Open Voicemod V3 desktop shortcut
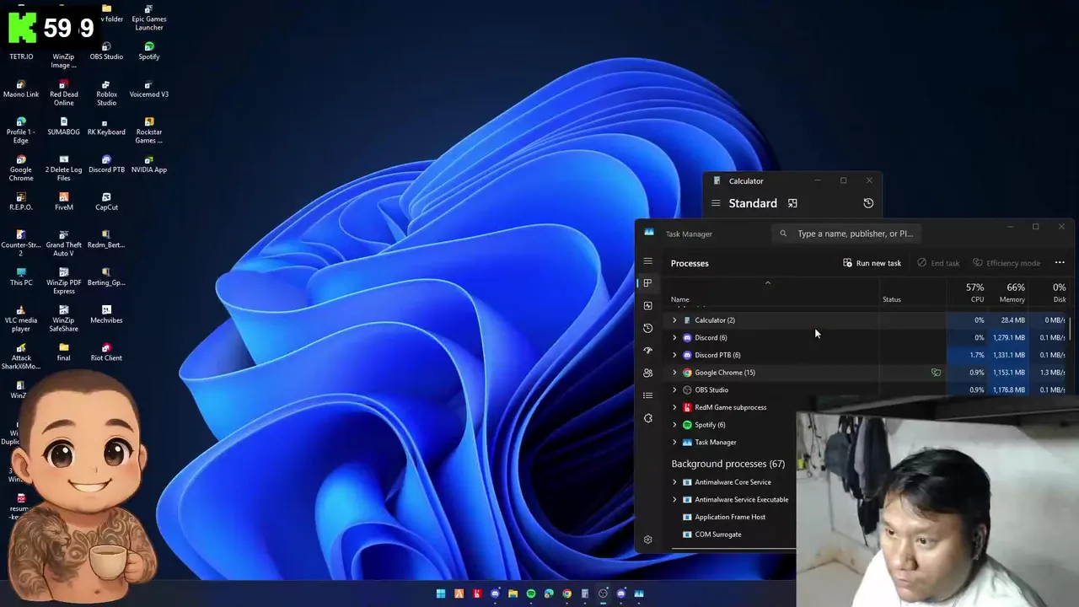Screen dimensions: 1079x607 [149, 89]
